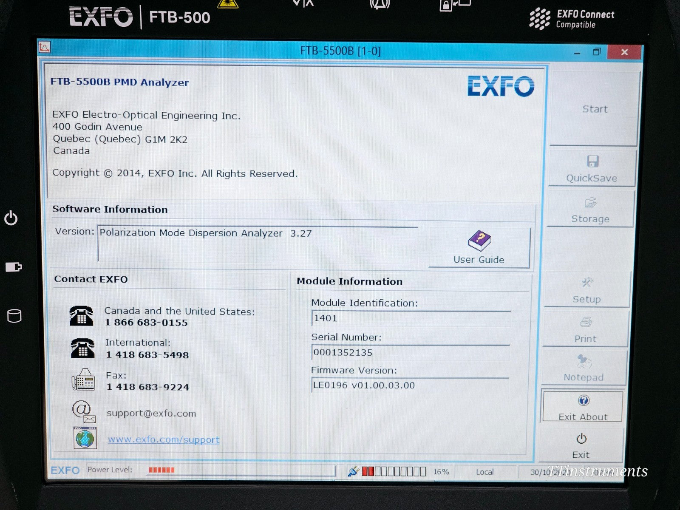Viewport: 680px width, 510px height.
Task: Minimize the FTB-5500B window
Action: tap(577, 53)
